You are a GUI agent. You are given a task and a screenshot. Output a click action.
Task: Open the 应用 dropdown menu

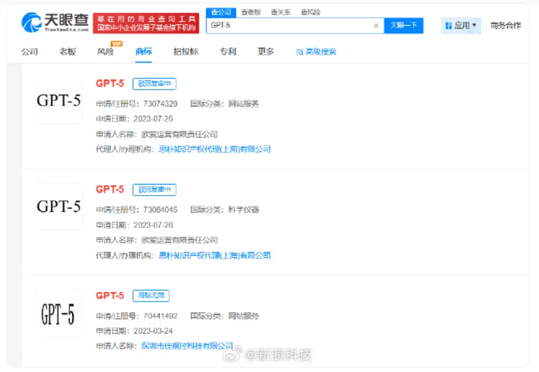(461, 25)
